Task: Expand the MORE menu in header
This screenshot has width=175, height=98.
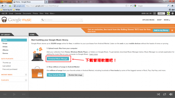Action: pyautogui.click(x=167, y=20)
